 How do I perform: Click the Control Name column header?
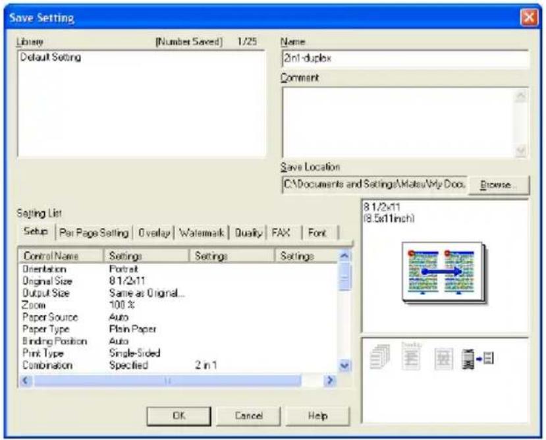tap(61, 256)
